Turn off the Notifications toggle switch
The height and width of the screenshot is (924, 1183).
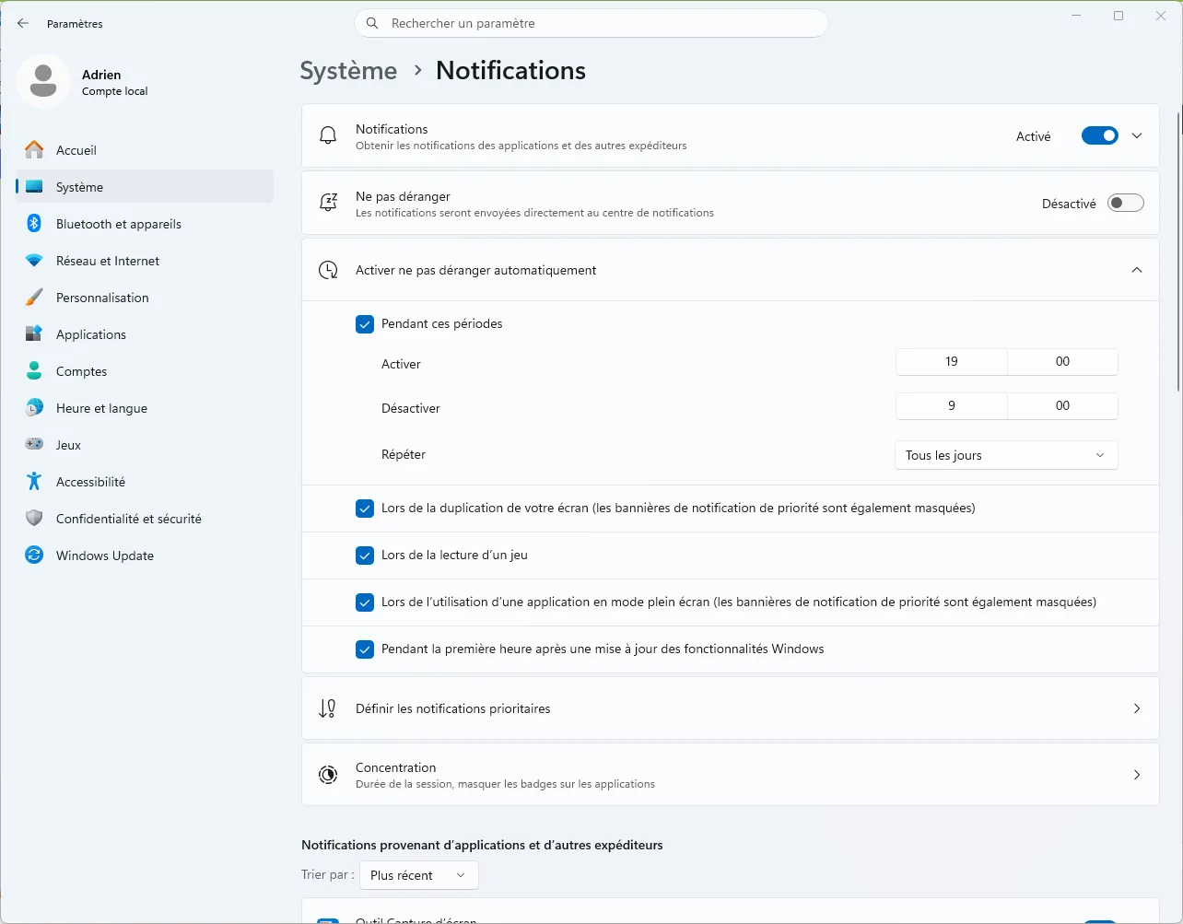[1100, 135]
